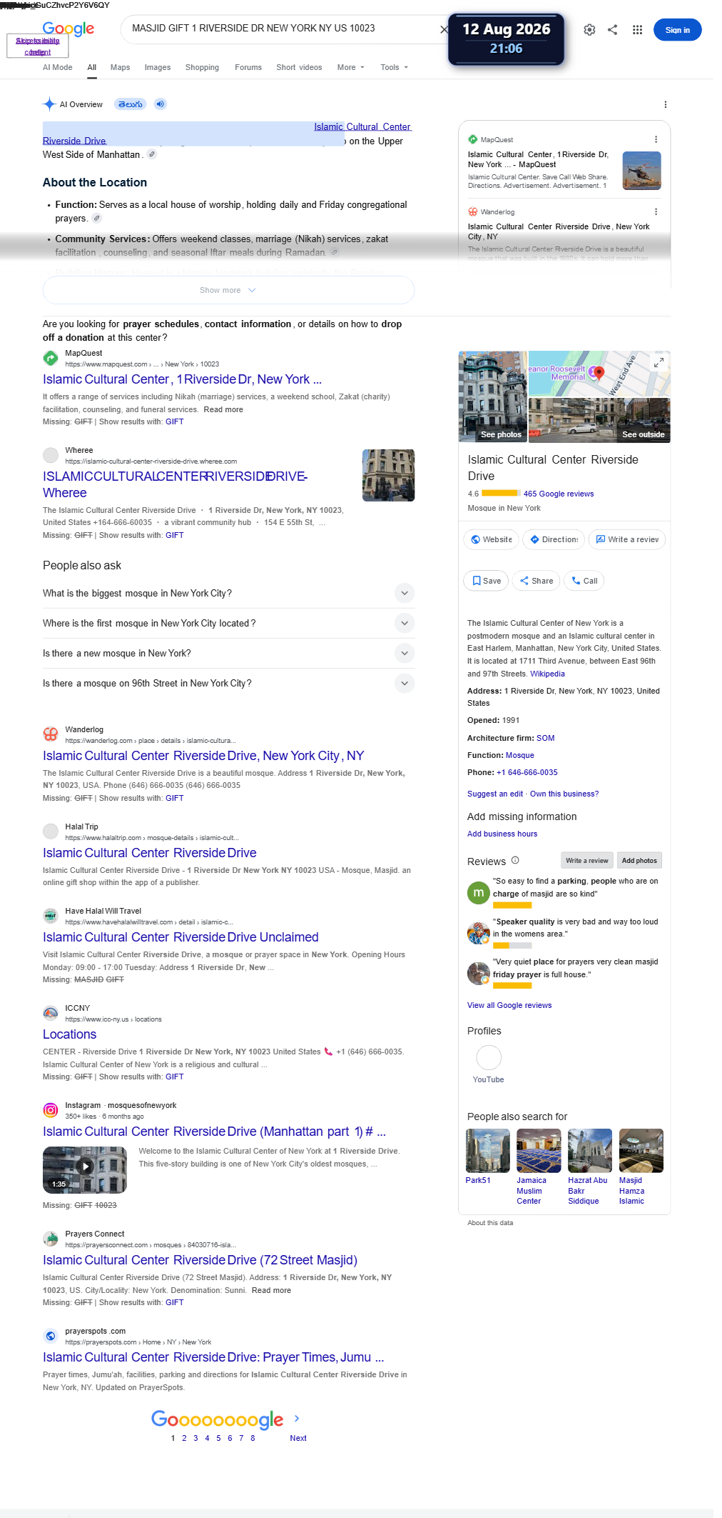The height and width of the screenshot is (1518, 722).
Task: Click the Website button in knowledge panel
Action: pos(491,539)
